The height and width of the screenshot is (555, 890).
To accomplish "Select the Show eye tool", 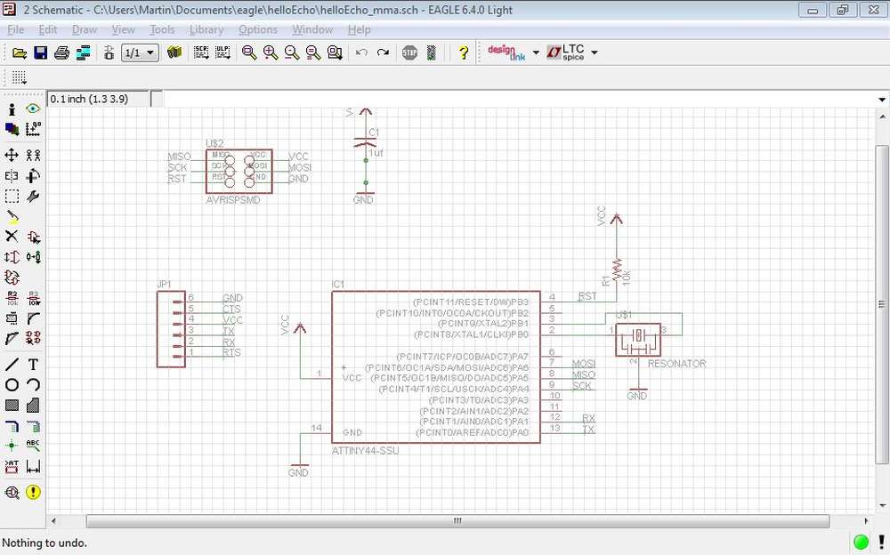I will (34, 109).
